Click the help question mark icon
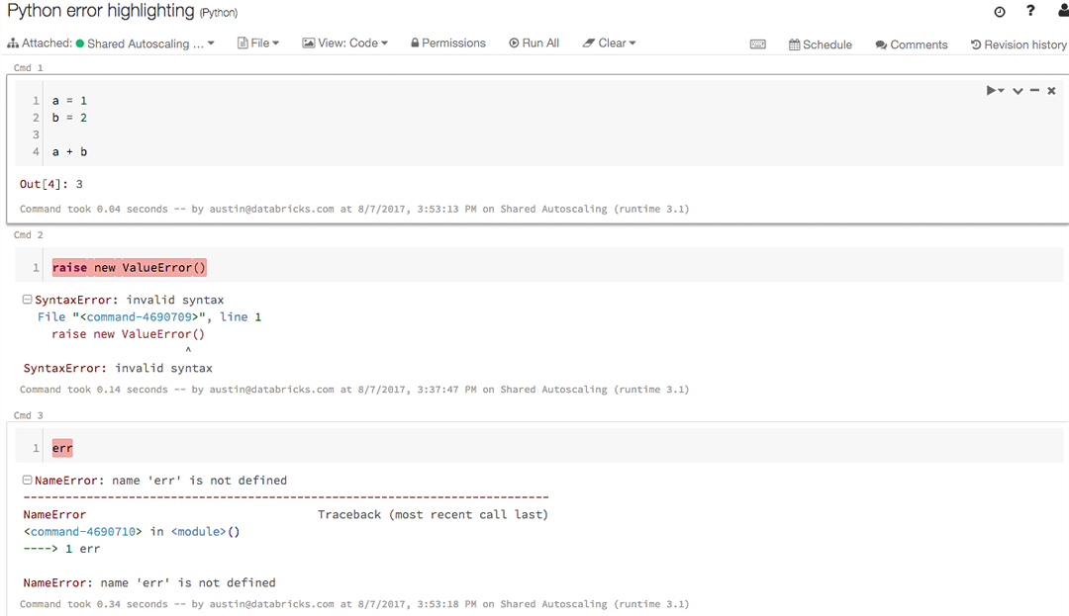Viewport: 1069px width, 616px height. [x=1029, y=11]
